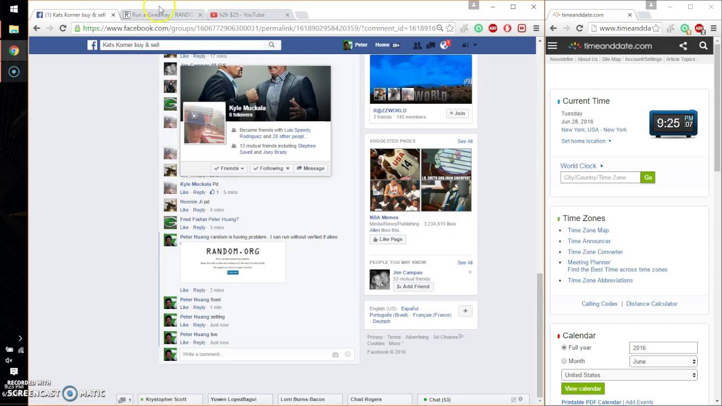Screen dimensions: 722x406
Task: Click the Facebook logo icon
Action: tap(92, 45)
